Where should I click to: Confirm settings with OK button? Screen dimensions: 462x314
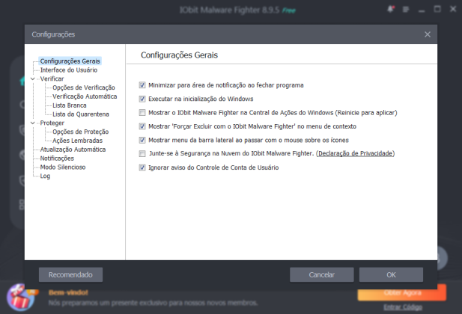pos(391,275)
